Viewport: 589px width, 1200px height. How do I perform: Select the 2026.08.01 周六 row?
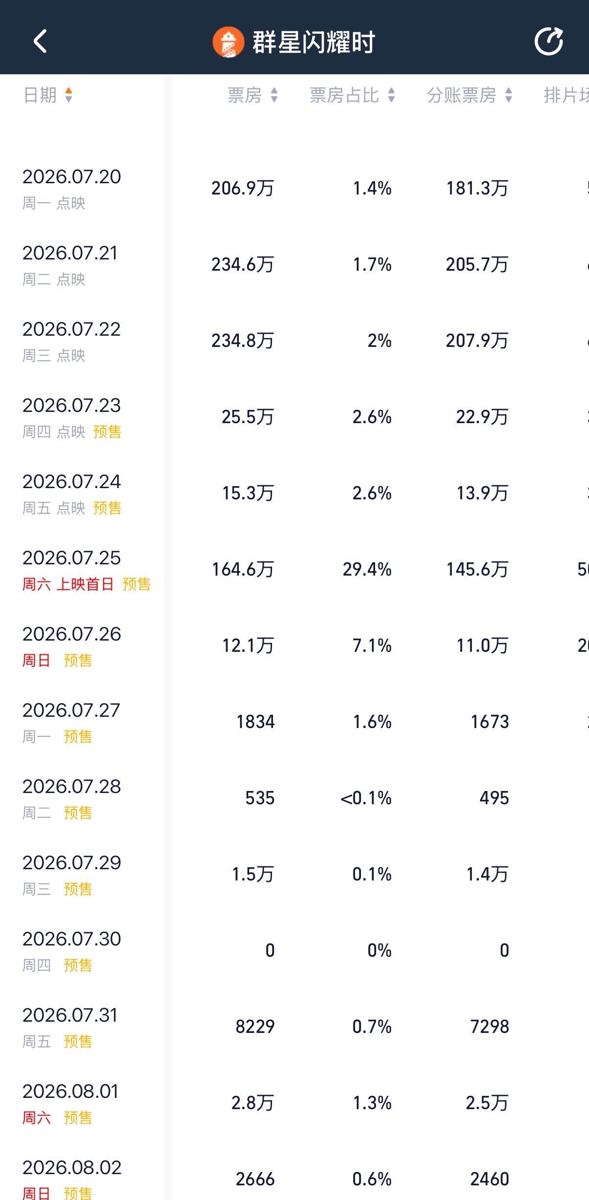tap(294, 1103)
